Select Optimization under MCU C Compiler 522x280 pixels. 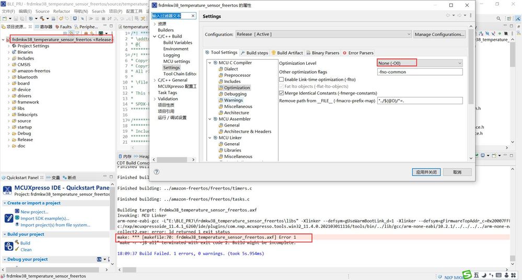pos(237,88)
